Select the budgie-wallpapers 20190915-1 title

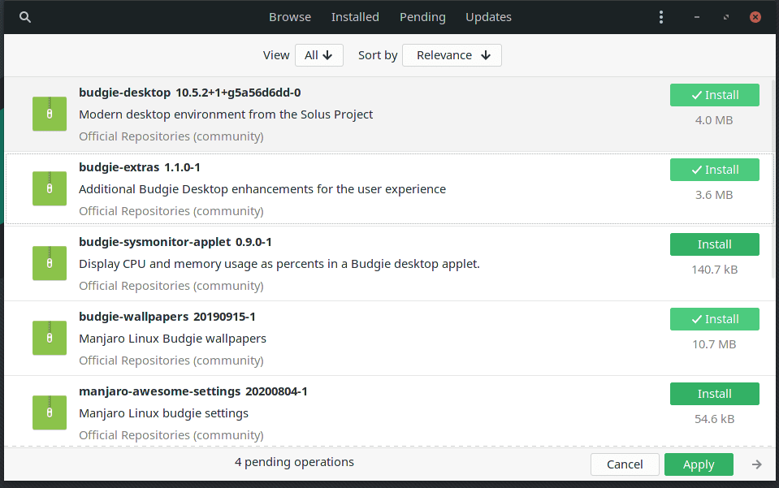pos(167,317)
